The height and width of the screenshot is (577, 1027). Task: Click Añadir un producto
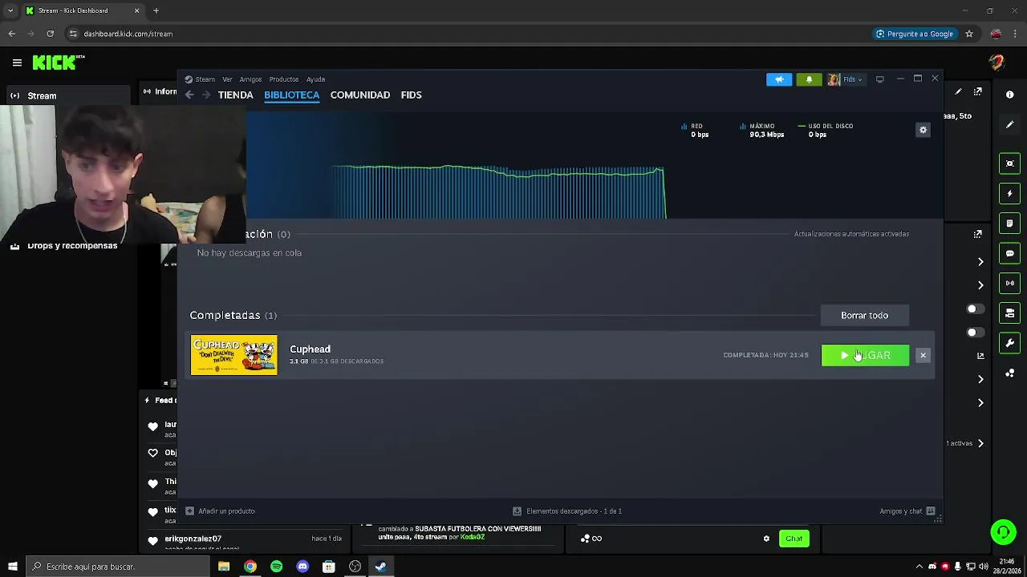[221, 511]
